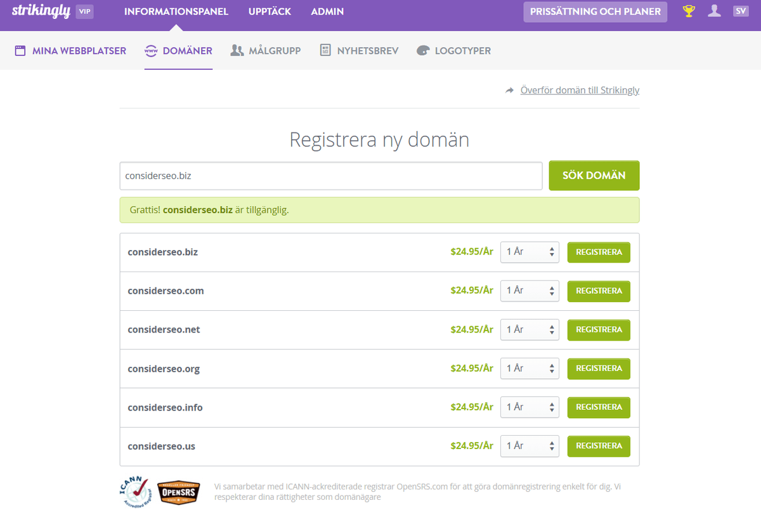Viewport: 761px width, 524px height.
Task: Open year dropdown for considerseo.org
Action: click(x=530, y=368)
